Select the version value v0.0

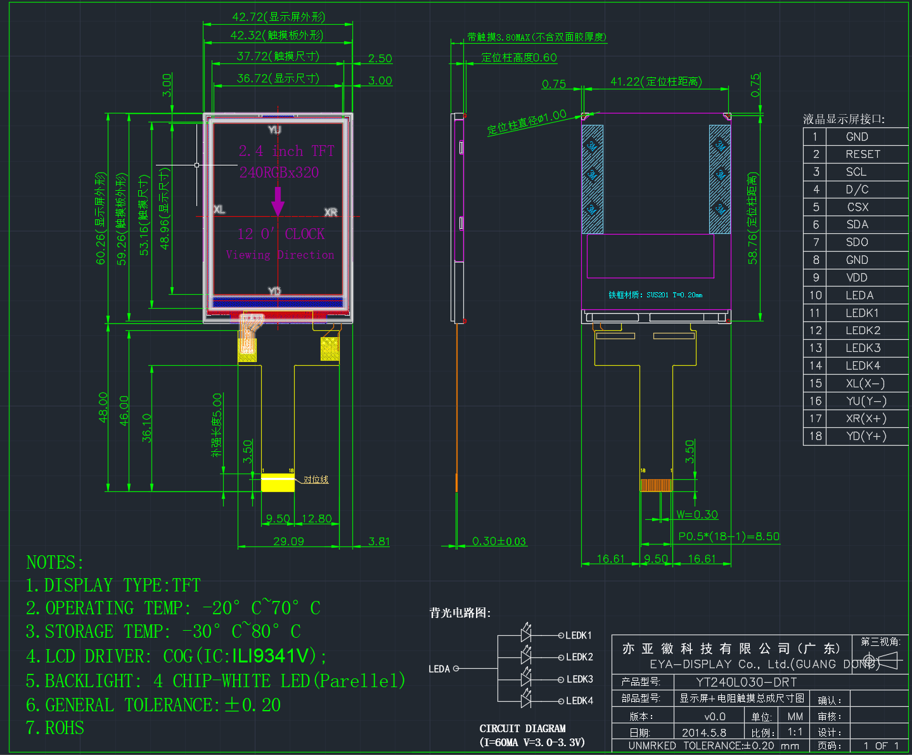click(x=715, y=716)
